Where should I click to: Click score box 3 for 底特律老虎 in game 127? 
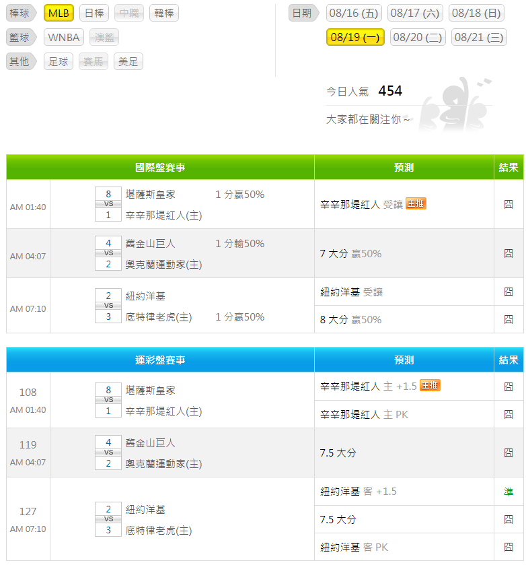tap(108, 530)
